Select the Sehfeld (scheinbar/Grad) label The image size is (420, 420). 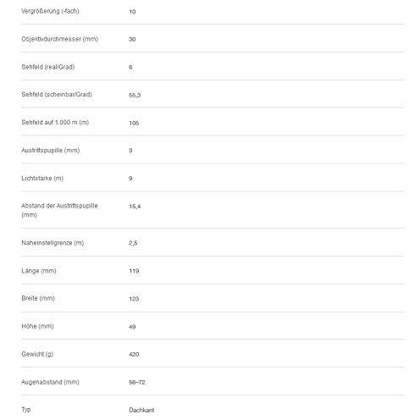(x=57, y=95)
